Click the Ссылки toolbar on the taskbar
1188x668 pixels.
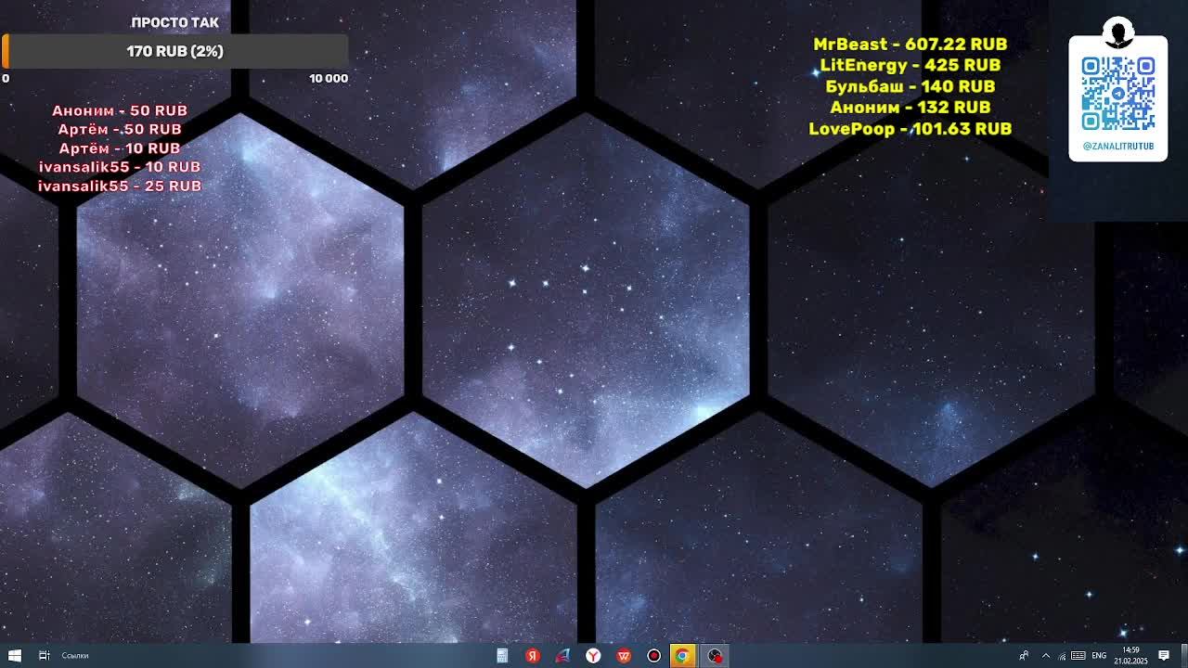tap(75, 656)
